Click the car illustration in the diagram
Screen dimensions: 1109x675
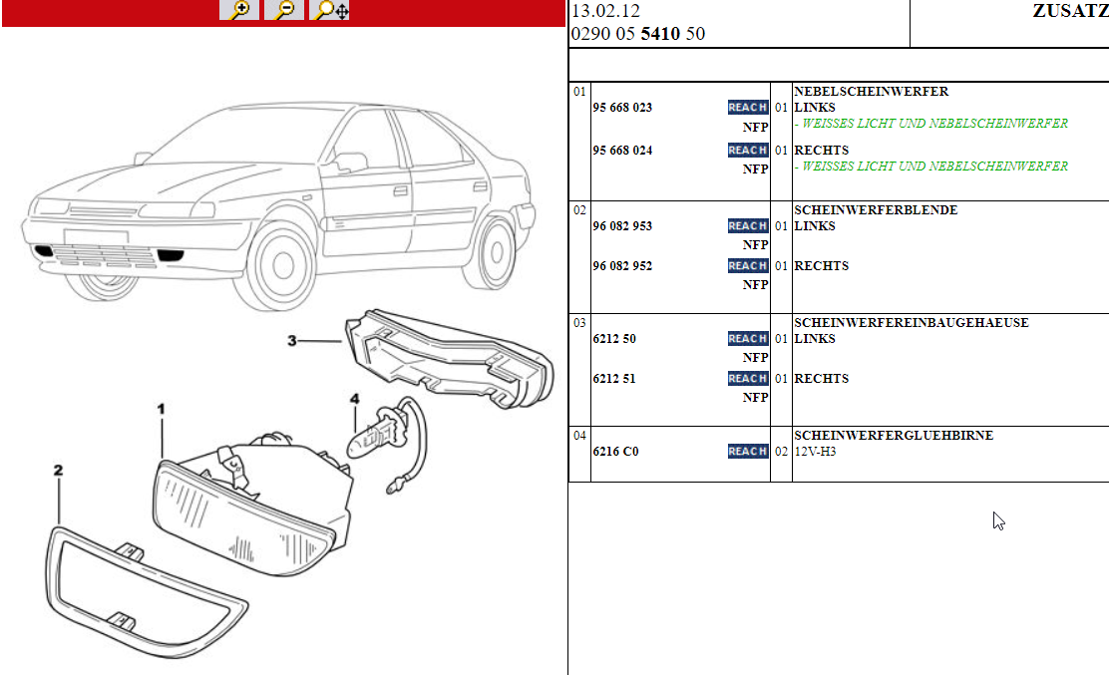[278, 205]
